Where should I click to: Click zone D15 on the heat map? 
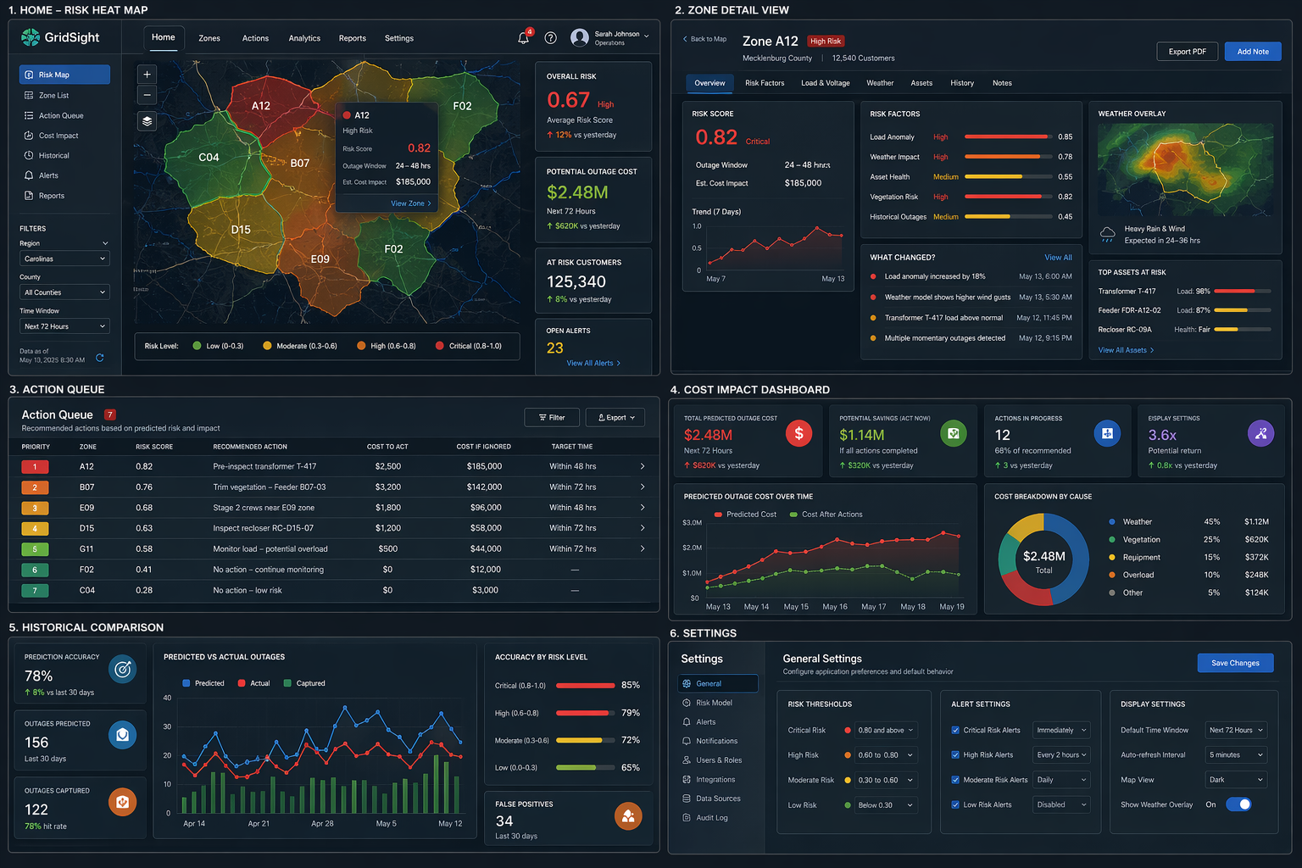241,230
